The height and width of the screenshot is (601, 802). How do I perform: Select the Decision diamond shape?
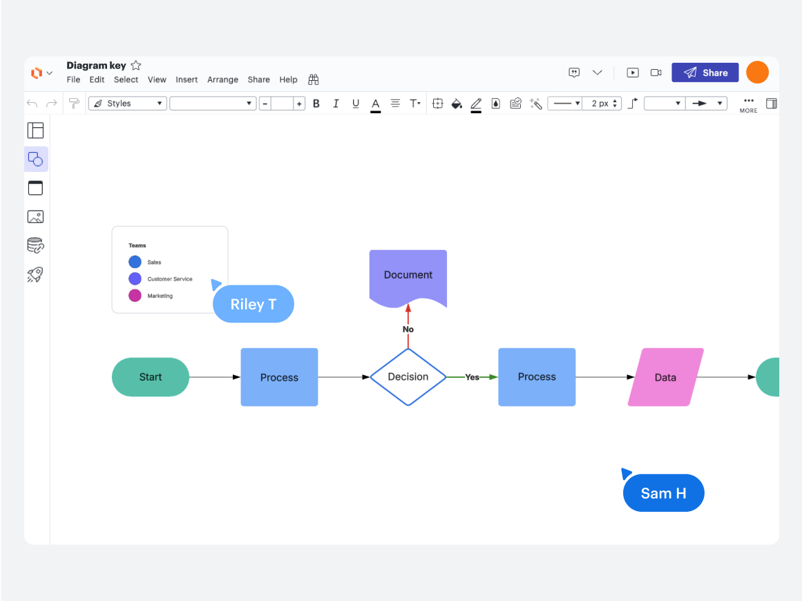tap(408, 377)
